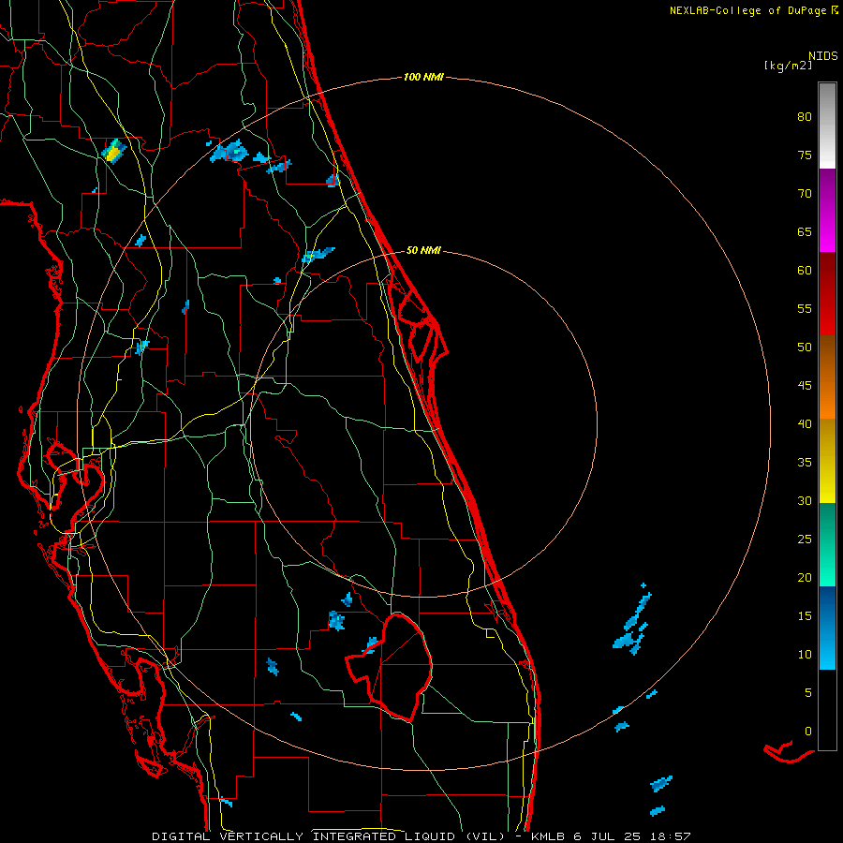Click the 35 scale label
Screen dimensions: 843x843
pyautogui.click(x=805, y=462)
